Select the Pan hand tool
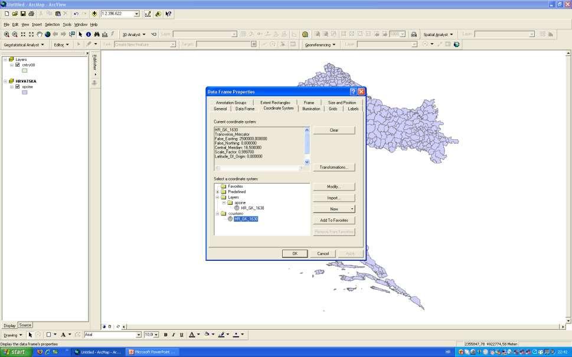Screen dimensions: 572x357 click(x=40, y=34)
